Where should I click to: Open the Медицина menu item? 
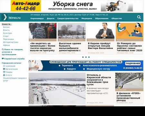pyautogui.click(x=87, y=18)
